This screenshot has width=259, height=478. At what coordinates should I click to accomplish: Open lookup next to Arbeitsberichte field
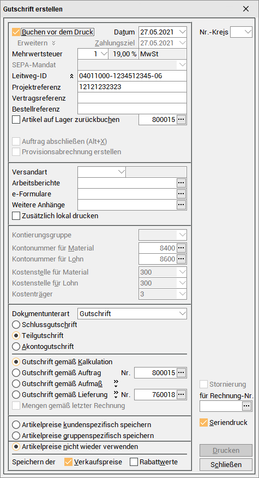[x=181, y=183]
